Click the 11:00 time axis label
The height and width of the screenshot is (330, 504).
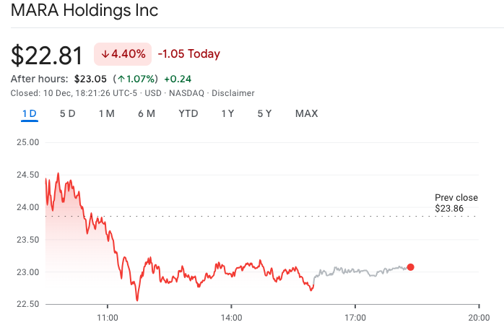[x=107, y=316]
